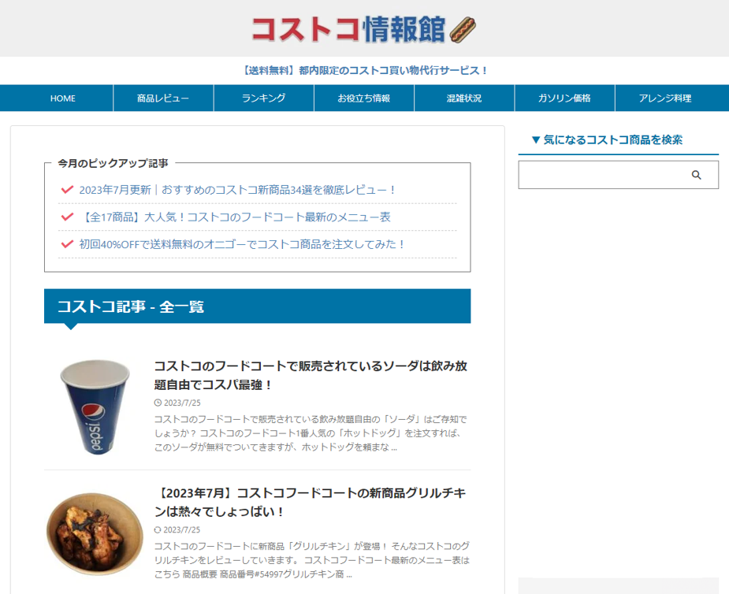Screen dimensions: 729x594
Task: Click the checkmark beside オニゴー link
Action: coord(68,243)
